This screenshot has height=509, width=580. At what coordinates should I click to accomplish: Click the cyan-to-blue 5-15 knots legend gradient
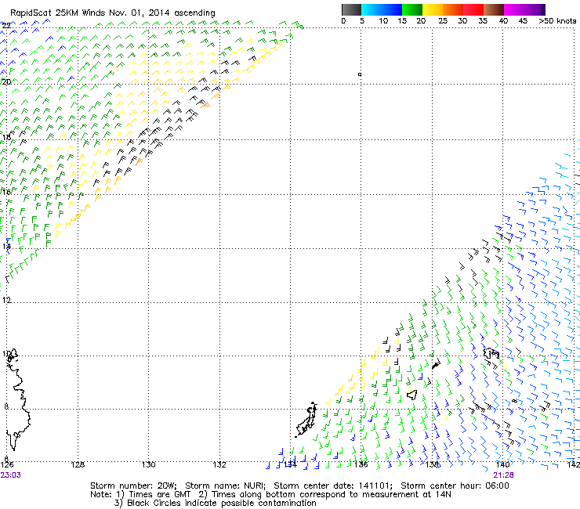(x=382, y=9)
